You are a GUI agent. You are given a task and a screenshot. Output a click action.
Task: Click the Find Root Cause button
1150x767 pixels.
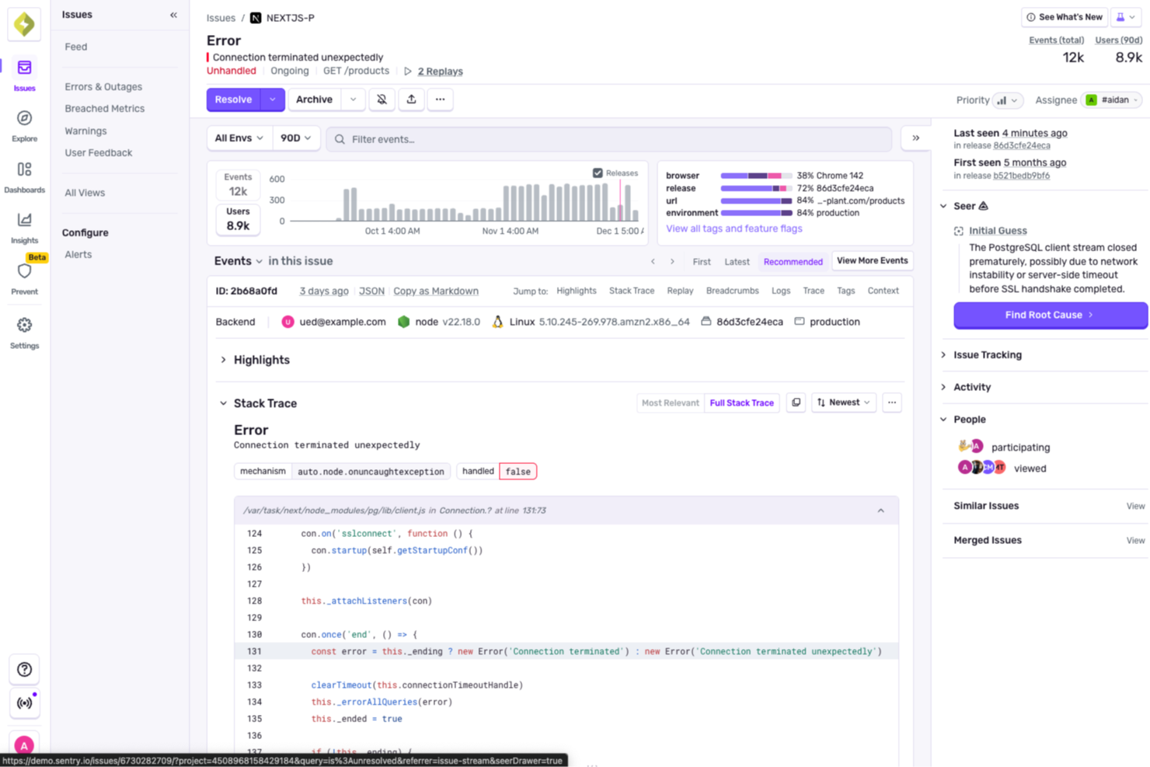1050,316
